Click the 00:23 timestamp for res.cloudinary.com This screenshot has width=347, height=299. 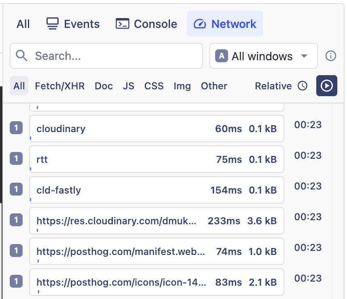pos(308,217)
